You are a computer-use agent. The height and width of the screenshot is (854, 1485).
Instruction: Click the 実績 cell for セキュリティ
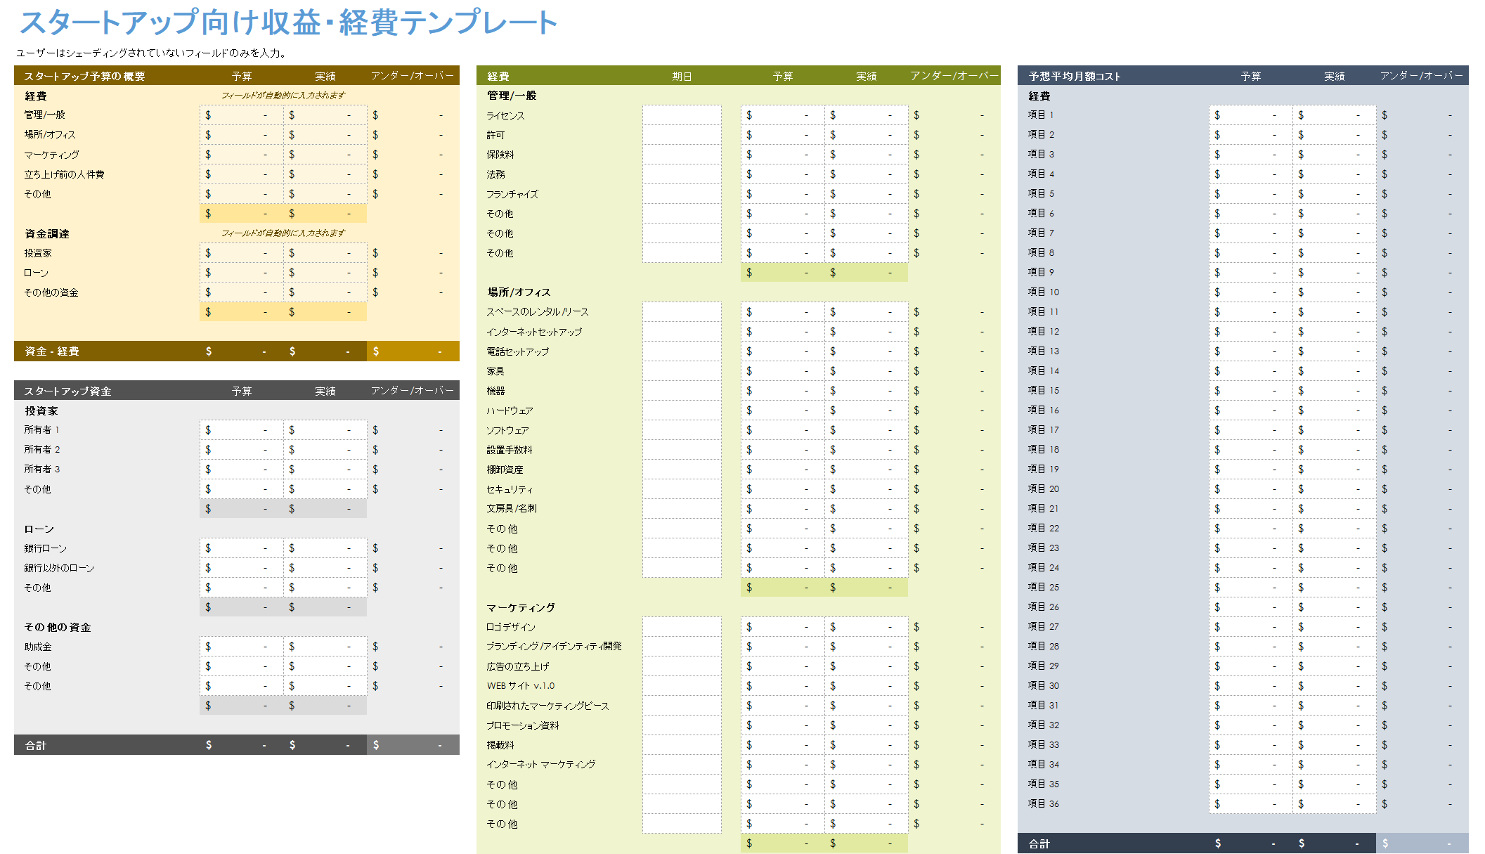[867, 489]
